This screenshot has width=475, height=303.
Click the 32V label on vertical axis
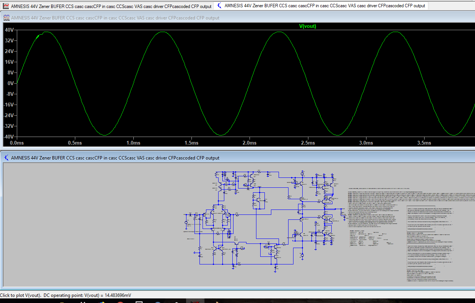(x=9, y=40)
